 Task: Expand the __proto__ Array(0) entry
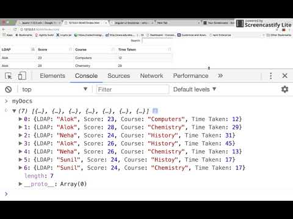20,184
